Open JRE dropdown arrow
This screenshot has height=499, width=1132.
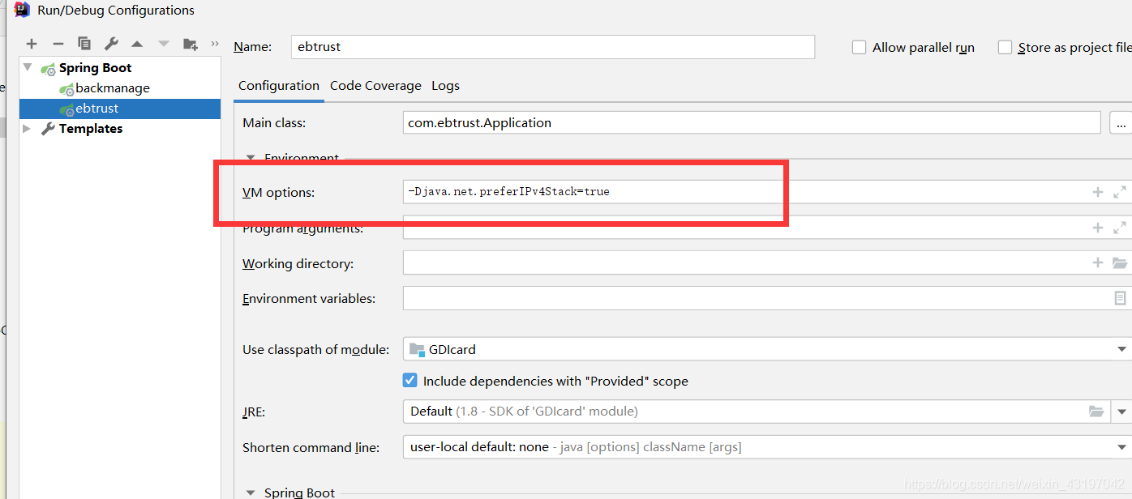pos(1121,412)
